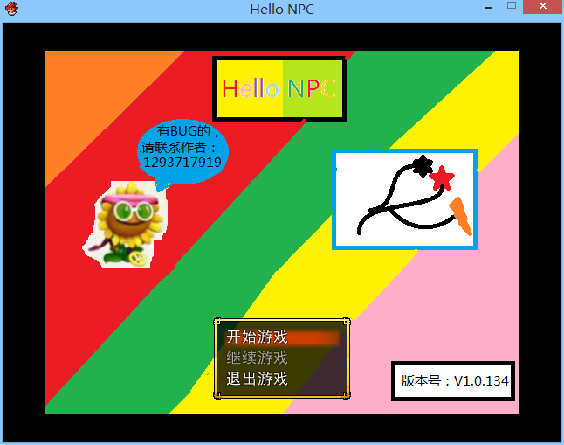Choose the greyed-out 继续游戏 option
Viewport: 564px width, 445px height.
point(257,358)
